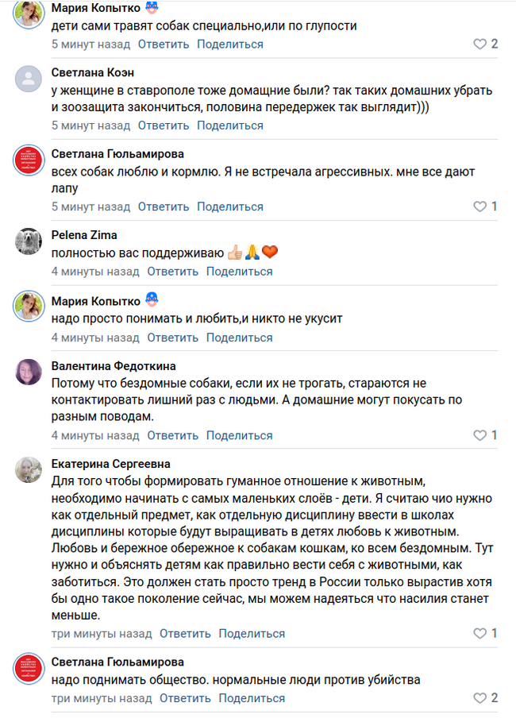Open Валентина Федоткина's purple avatar

(x=28, y=372)
